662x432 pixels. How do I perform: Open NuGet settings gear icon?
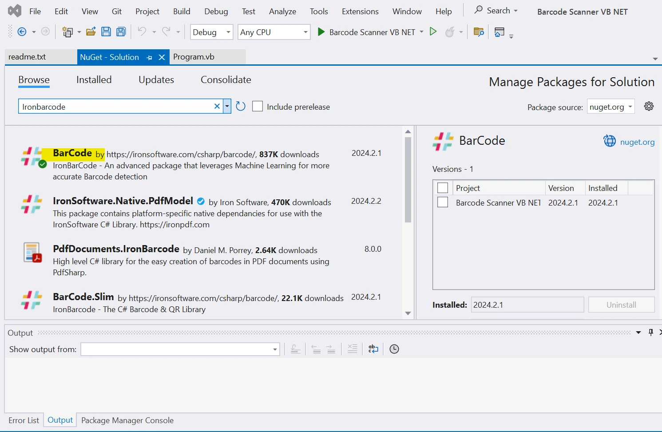[649, 107]
